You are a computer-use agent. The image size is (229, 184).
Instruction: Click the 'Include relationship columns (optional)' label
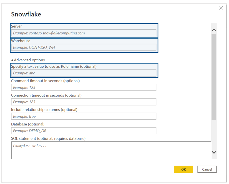44,110
